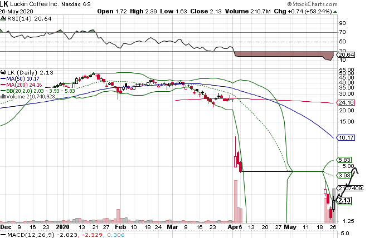Click the early February volume spike bar
Viewport: 389px width, 238px height.
click(x=118, y=216)
